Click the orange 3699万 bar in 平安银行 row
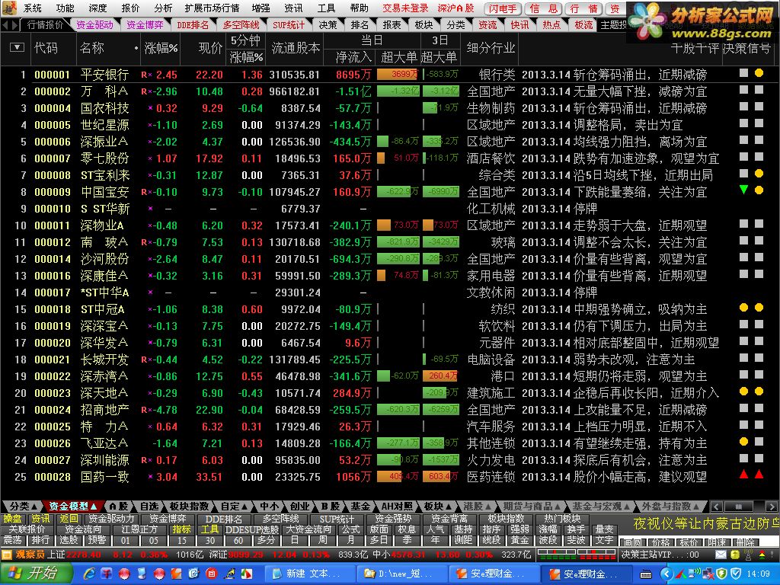Screen dimensions: 780x585 397,74
